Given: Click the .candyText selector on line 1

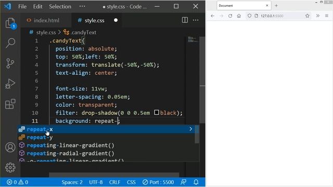Looking at the screenshot, I should point(66,41).
